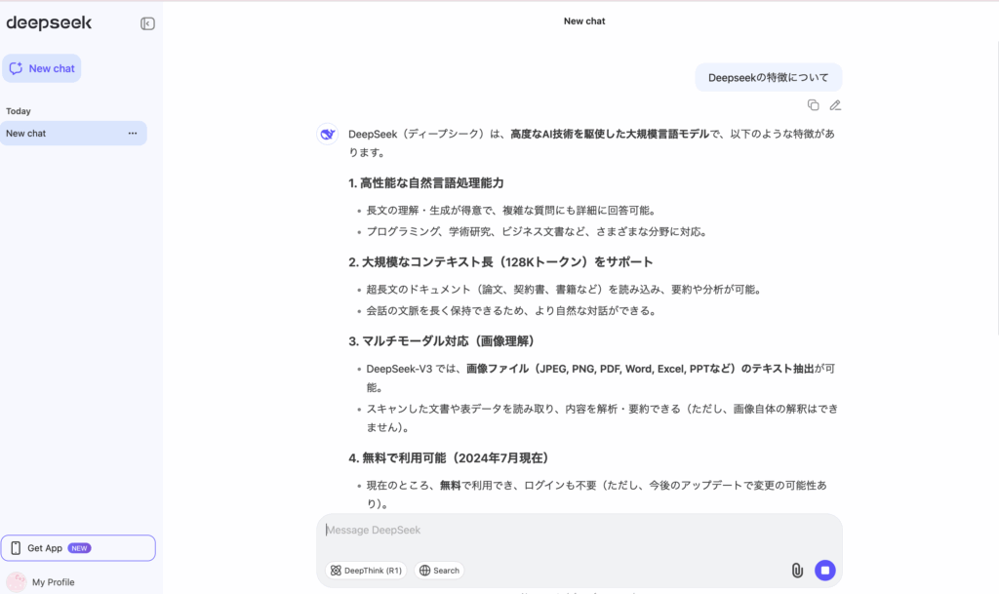Click heading 2. 大規模なコンテキスト長
The image size is (999, 594).
pyautogui.click(x=500, y=262)
